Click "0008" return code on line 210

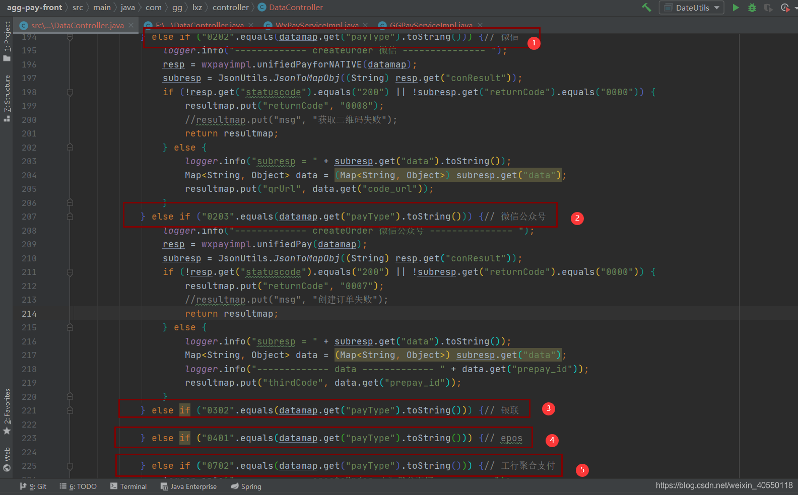tap(357, 106)
